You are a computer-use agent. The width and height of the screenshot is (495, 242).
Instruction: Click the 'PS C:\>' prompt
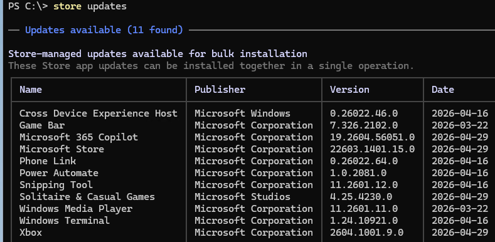tap(28, 6)
